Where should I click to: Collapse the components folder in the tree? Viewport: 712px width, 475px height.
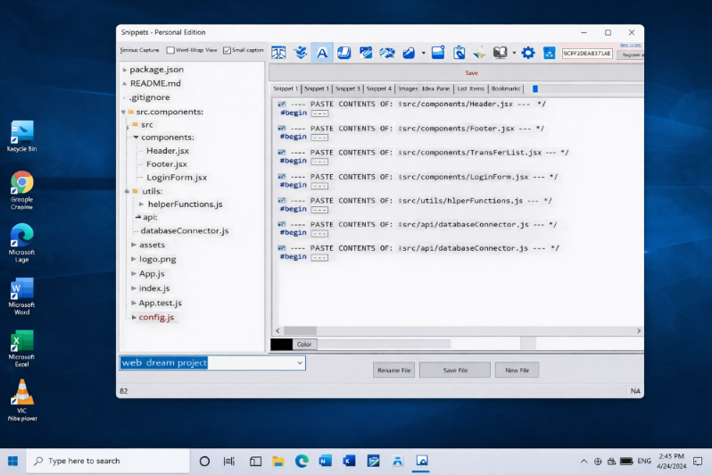135,137
